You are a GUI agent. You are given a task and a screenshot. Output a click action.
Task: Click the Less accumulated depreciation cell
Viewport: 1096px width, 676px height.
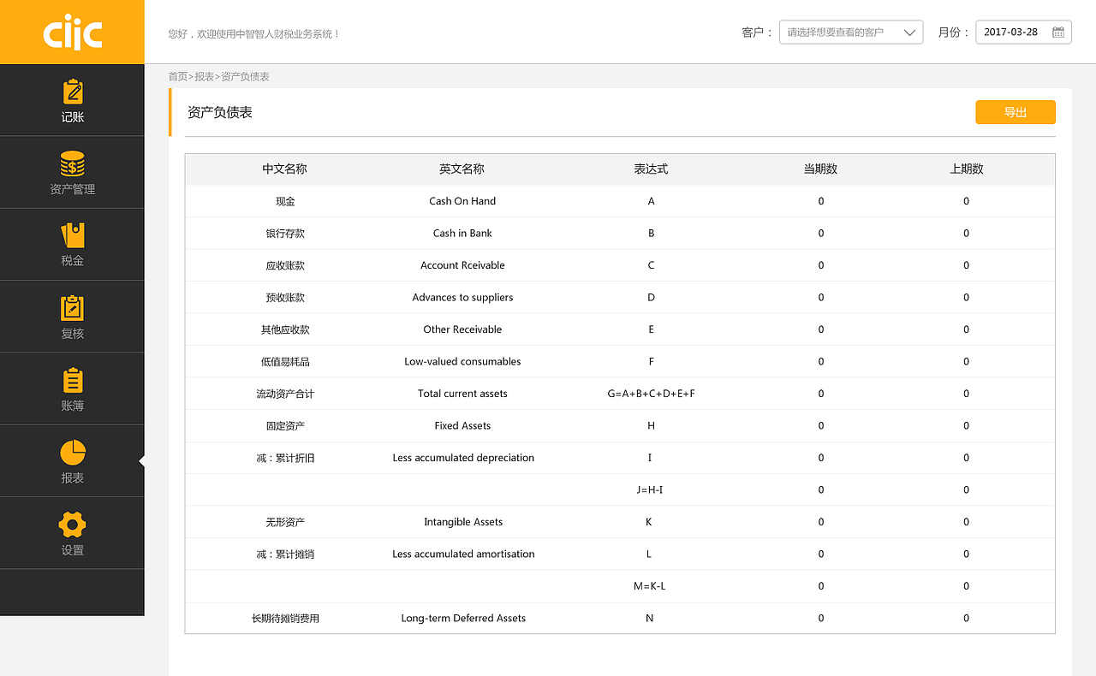click(463, 458)
